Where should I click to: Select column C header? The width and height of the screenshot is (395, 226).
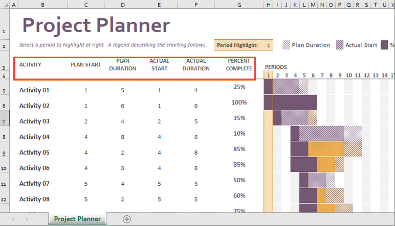pyautogui.click(x=86, y=5)
